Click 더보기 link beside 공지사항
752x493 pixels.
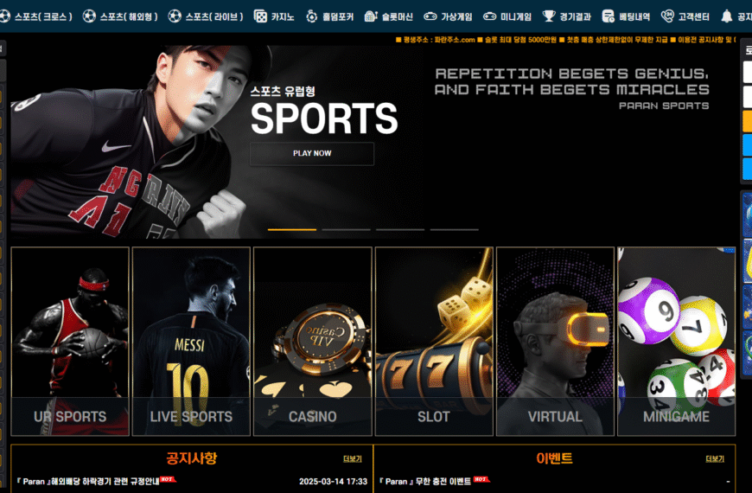[353, 459]
